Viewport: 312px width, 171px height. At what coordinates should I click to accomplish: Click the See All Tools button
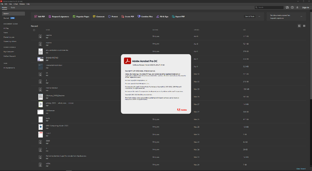tap(250, 16)
